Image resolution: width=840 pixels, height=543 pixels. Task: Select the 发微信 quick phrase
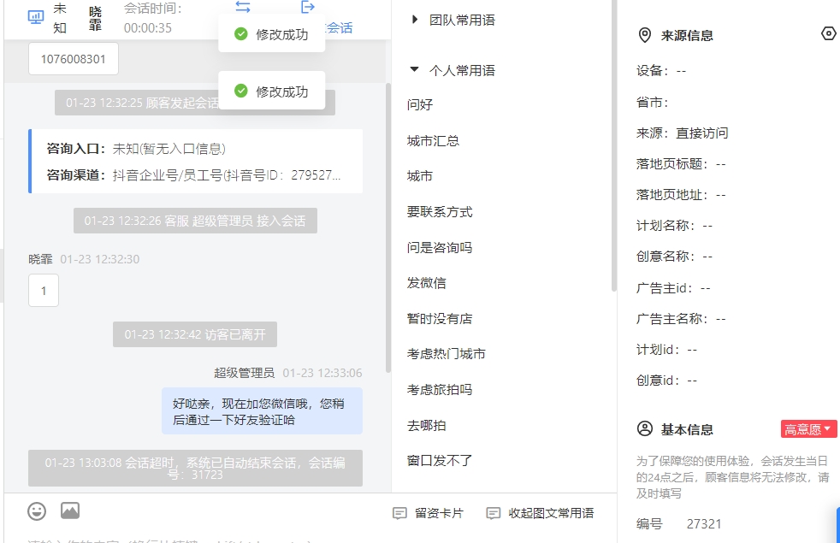click(x=427, y=283)
